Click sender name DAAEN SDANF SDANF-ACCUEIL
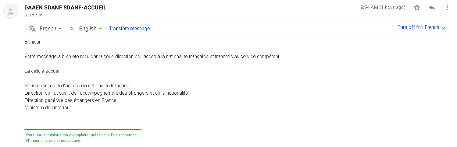The image size is (457, 147). (65, 8)
